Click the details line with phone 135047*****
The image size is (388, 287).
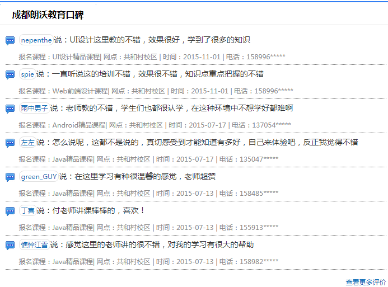pos(148,159)
